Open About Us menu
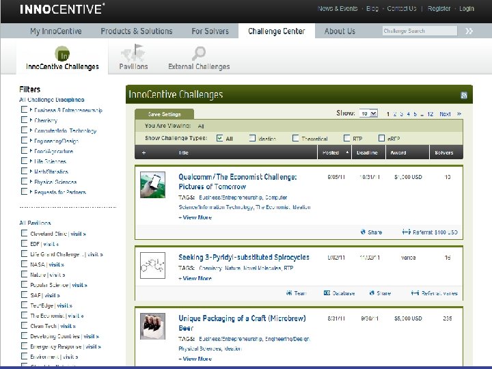The width and height of the screenshot is (492, 369). [x=340, y=31]
